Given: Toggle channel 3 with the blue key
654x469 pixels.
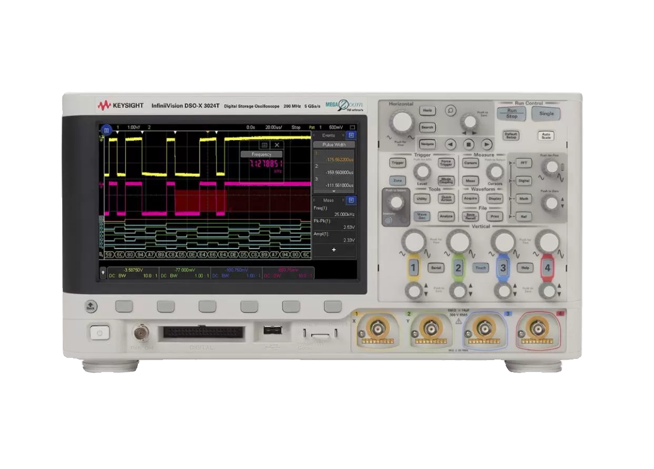Looking at the screenshot, I should point(503,267).
